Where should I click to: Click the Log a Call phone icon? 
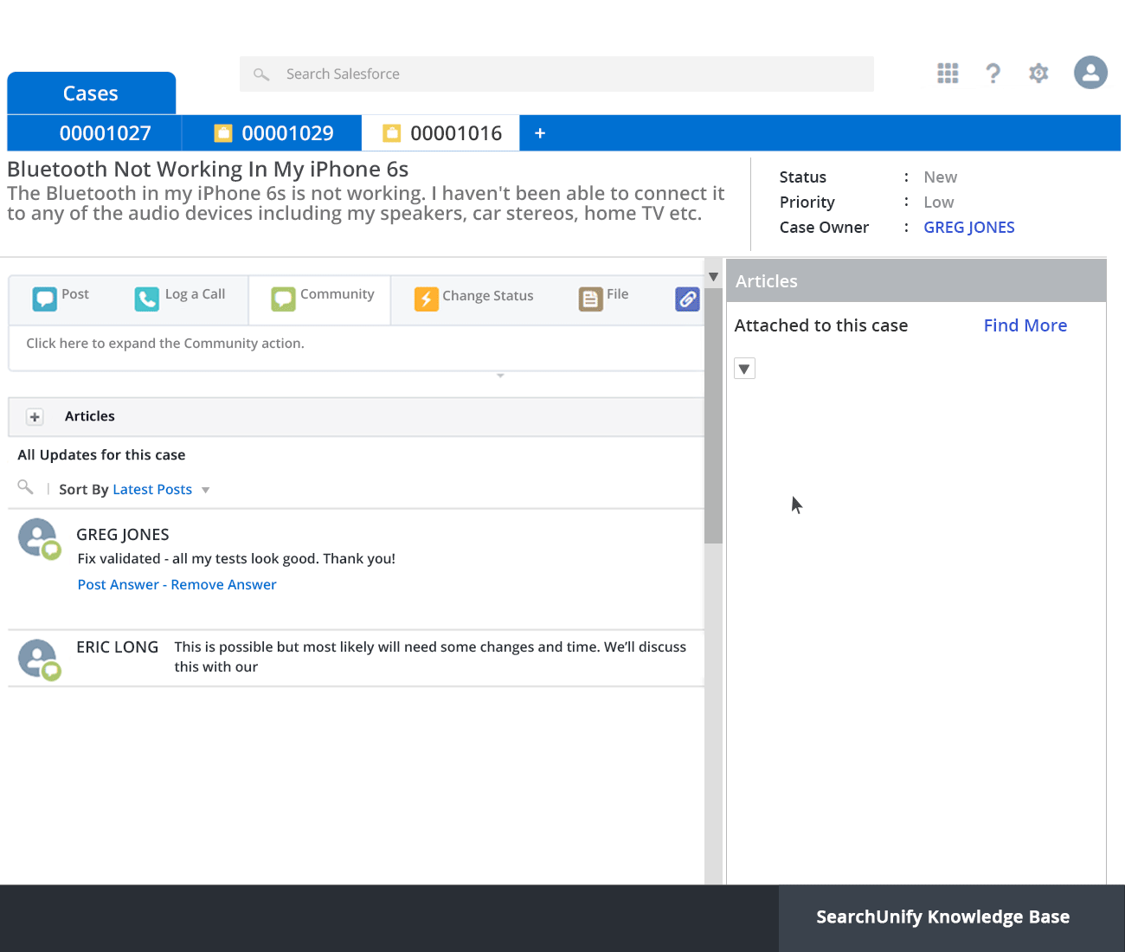pos(147,299)
